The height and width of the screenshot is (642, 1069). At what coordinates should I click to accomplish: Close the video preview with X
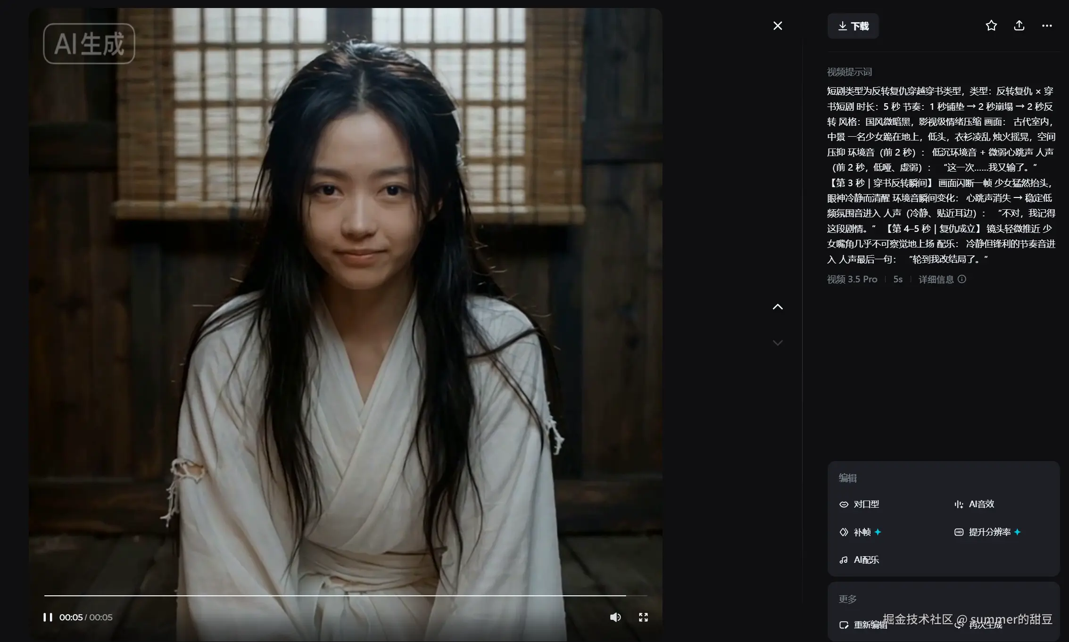pos(778,26)
